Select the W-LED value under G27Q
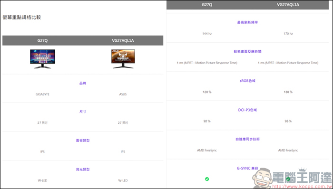This screenshot has height=189, width=333. [x=42, y=180]
